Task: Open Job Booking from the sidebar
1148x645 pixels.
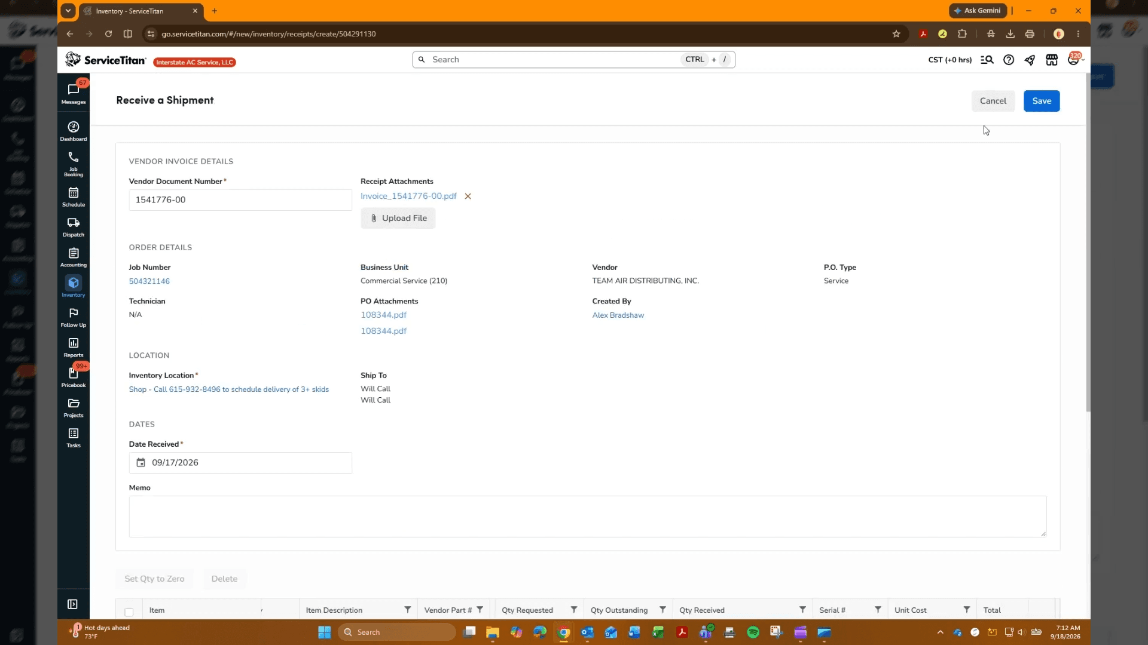Action: pos(74,164)
